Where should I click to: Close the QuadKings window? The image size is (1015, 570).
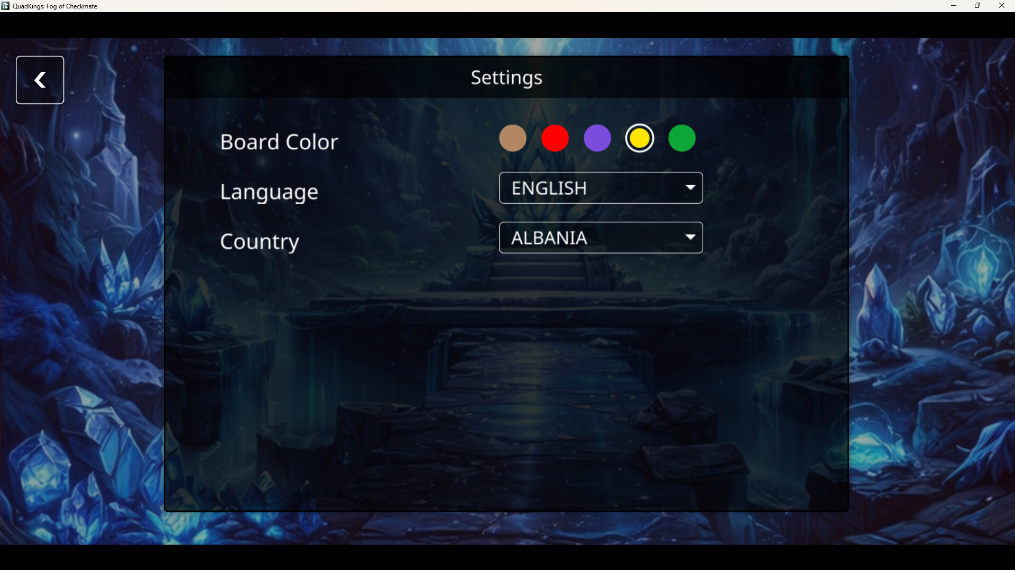click(x=1001, y=6)
